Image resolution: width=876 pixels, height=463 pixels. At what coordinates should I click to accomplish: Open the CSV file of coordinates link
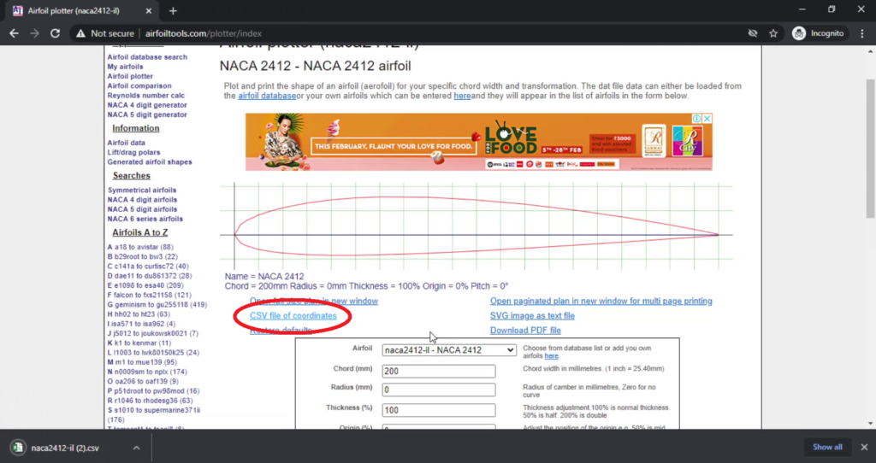pyautogui.click(x=293, y=316)
